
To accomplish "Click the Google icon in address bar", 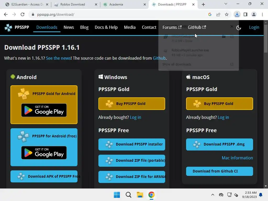I will coord(210,15).
